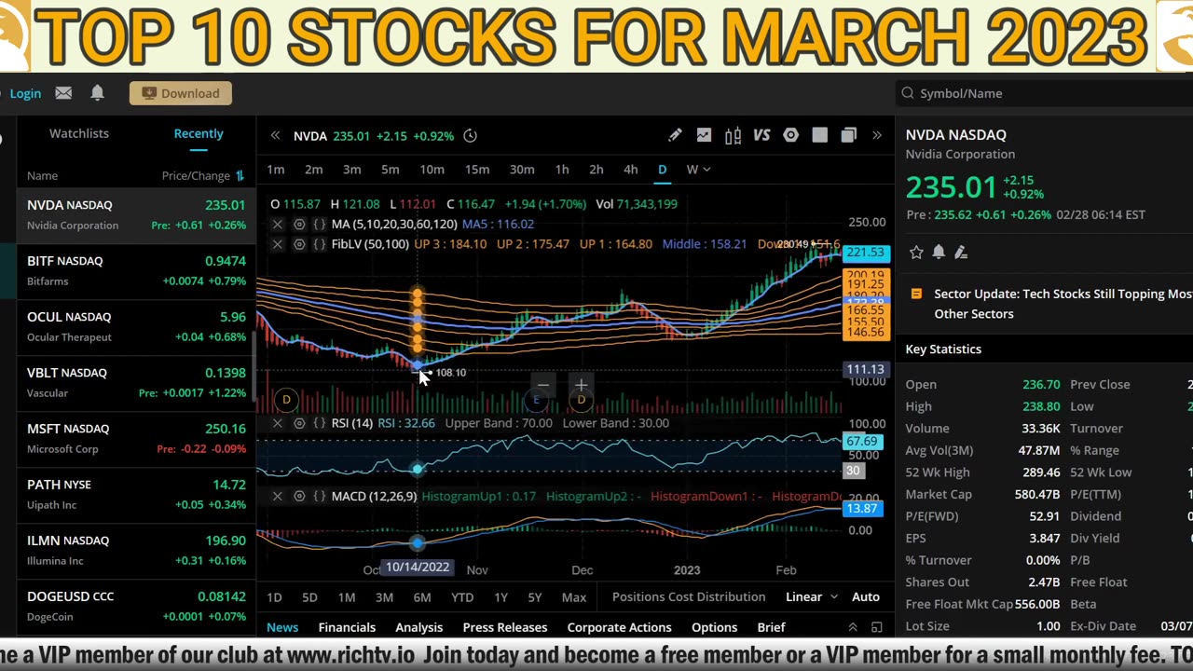Add NVDA to favorites star
This screenshot has height=671, width=1193.
(916, 253)
